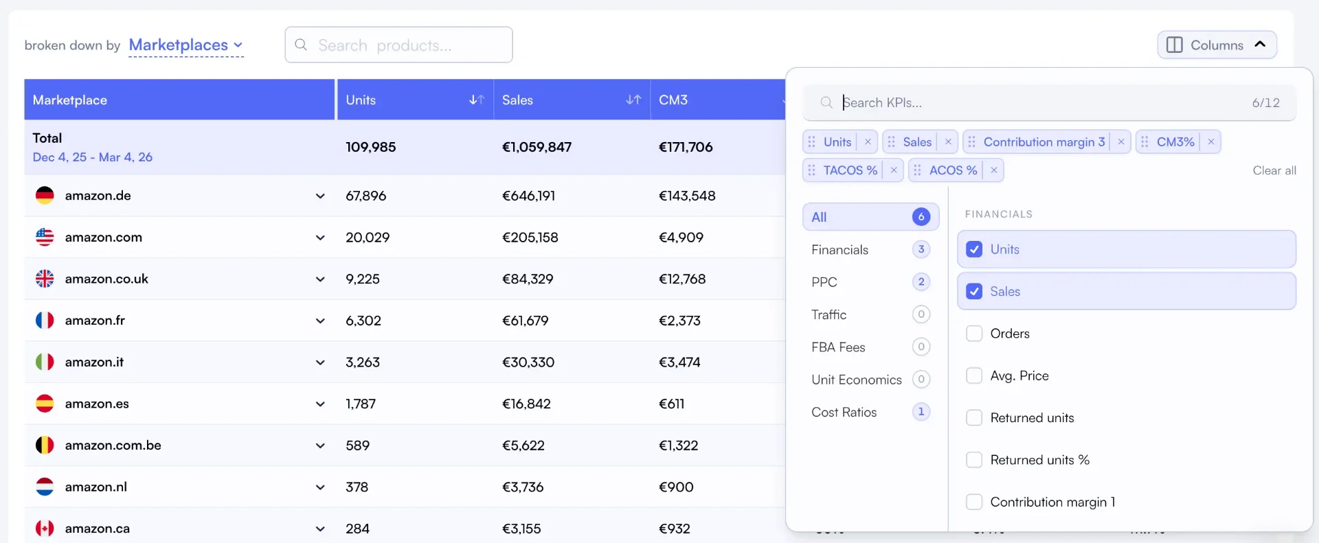Open the Marketplaces breakdown dropdown
This screenshot has width=1319, height=543.
tap(186, 45)
